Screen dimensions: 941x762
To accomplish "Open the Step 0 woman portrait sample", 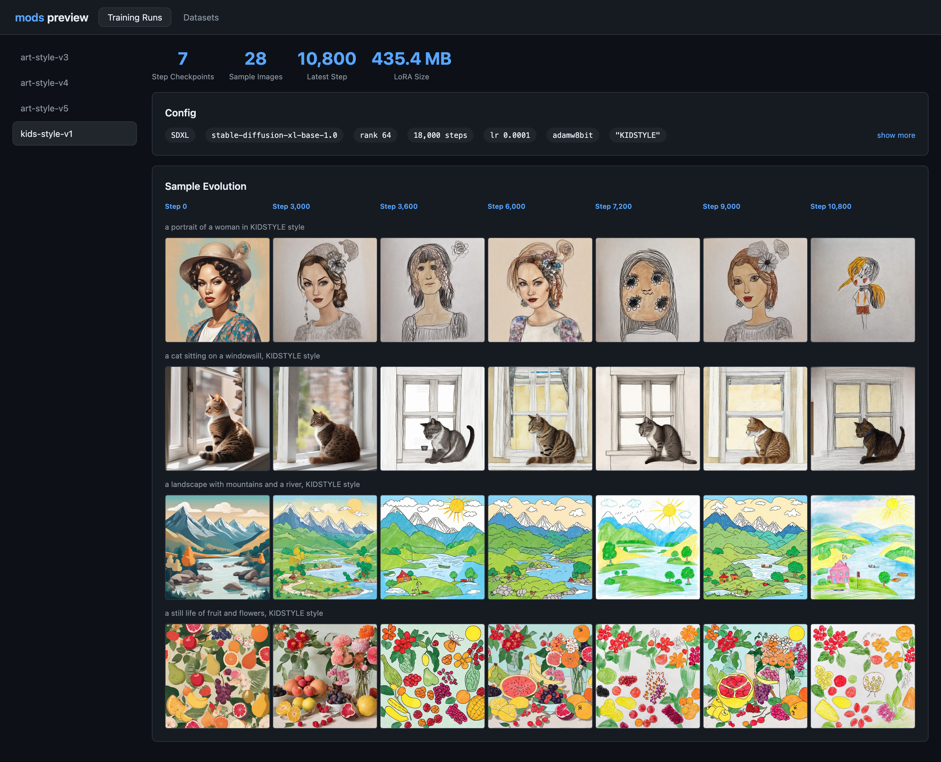I will (217, 290).
